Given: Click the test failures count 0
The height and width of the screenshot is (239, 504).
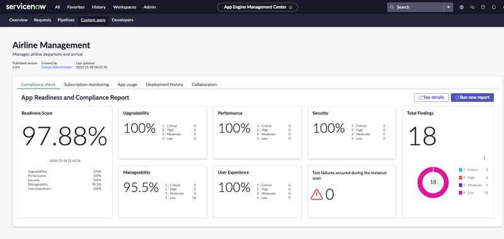Looking at the screenshot, I should point(329,194).
